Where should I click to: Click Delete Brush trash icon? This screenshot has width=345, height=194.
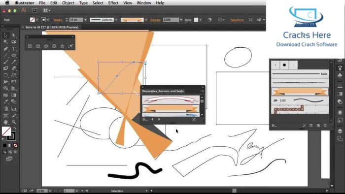(325, 126)
